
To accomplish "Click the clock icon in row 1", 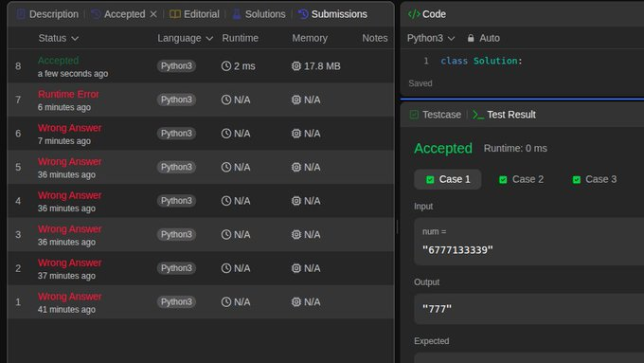I will (226, 302).
